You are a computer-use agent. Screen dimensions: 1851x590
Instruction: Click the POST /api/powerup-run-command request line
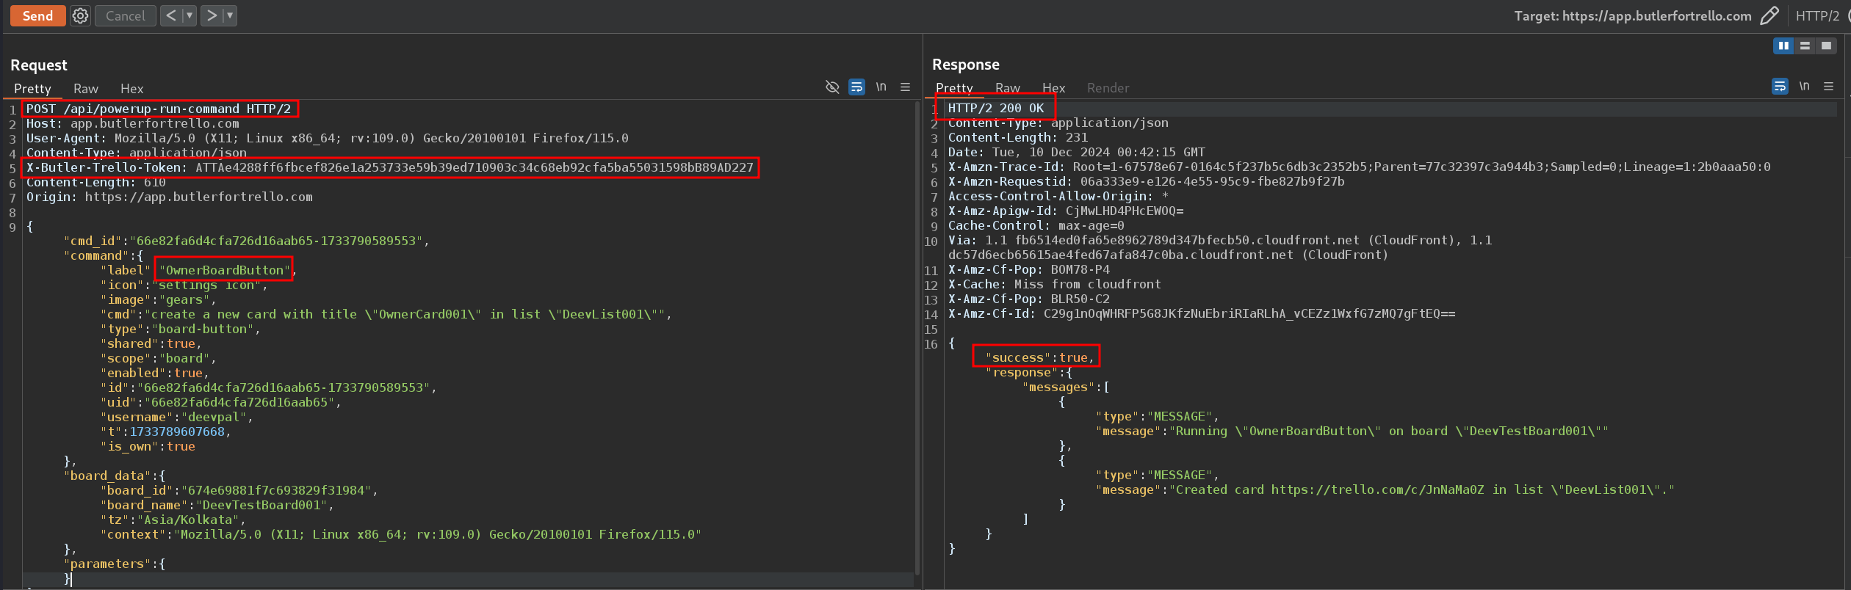(x=159, y=109)
